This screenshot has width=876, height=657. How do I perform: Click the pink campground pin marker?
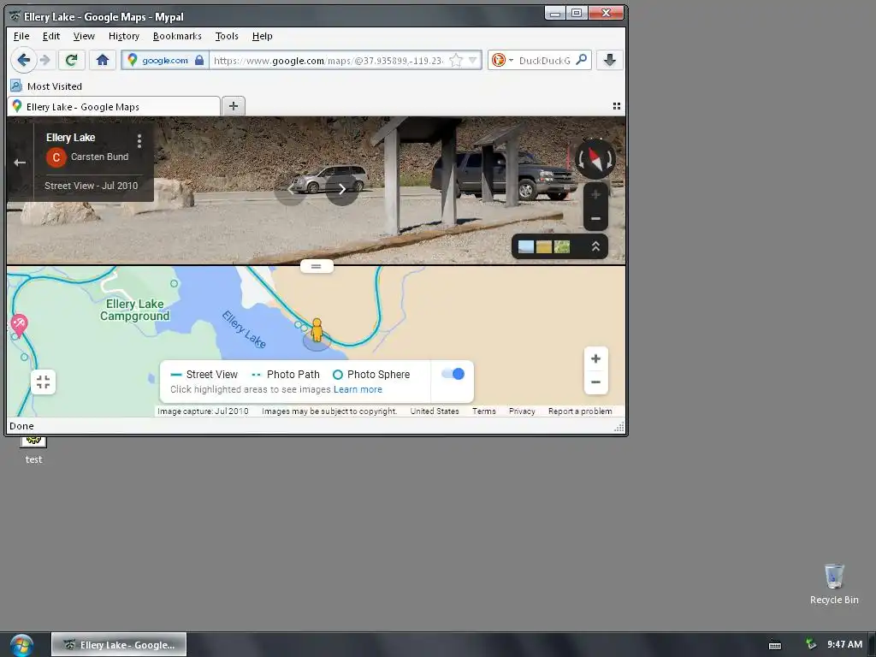[19, 325]
